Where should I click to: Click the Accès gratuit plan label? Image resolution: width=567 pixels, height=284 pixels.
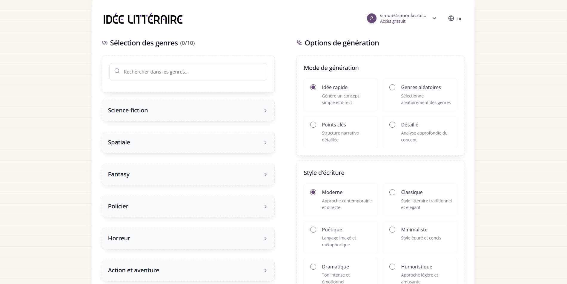tap(393, 21)
